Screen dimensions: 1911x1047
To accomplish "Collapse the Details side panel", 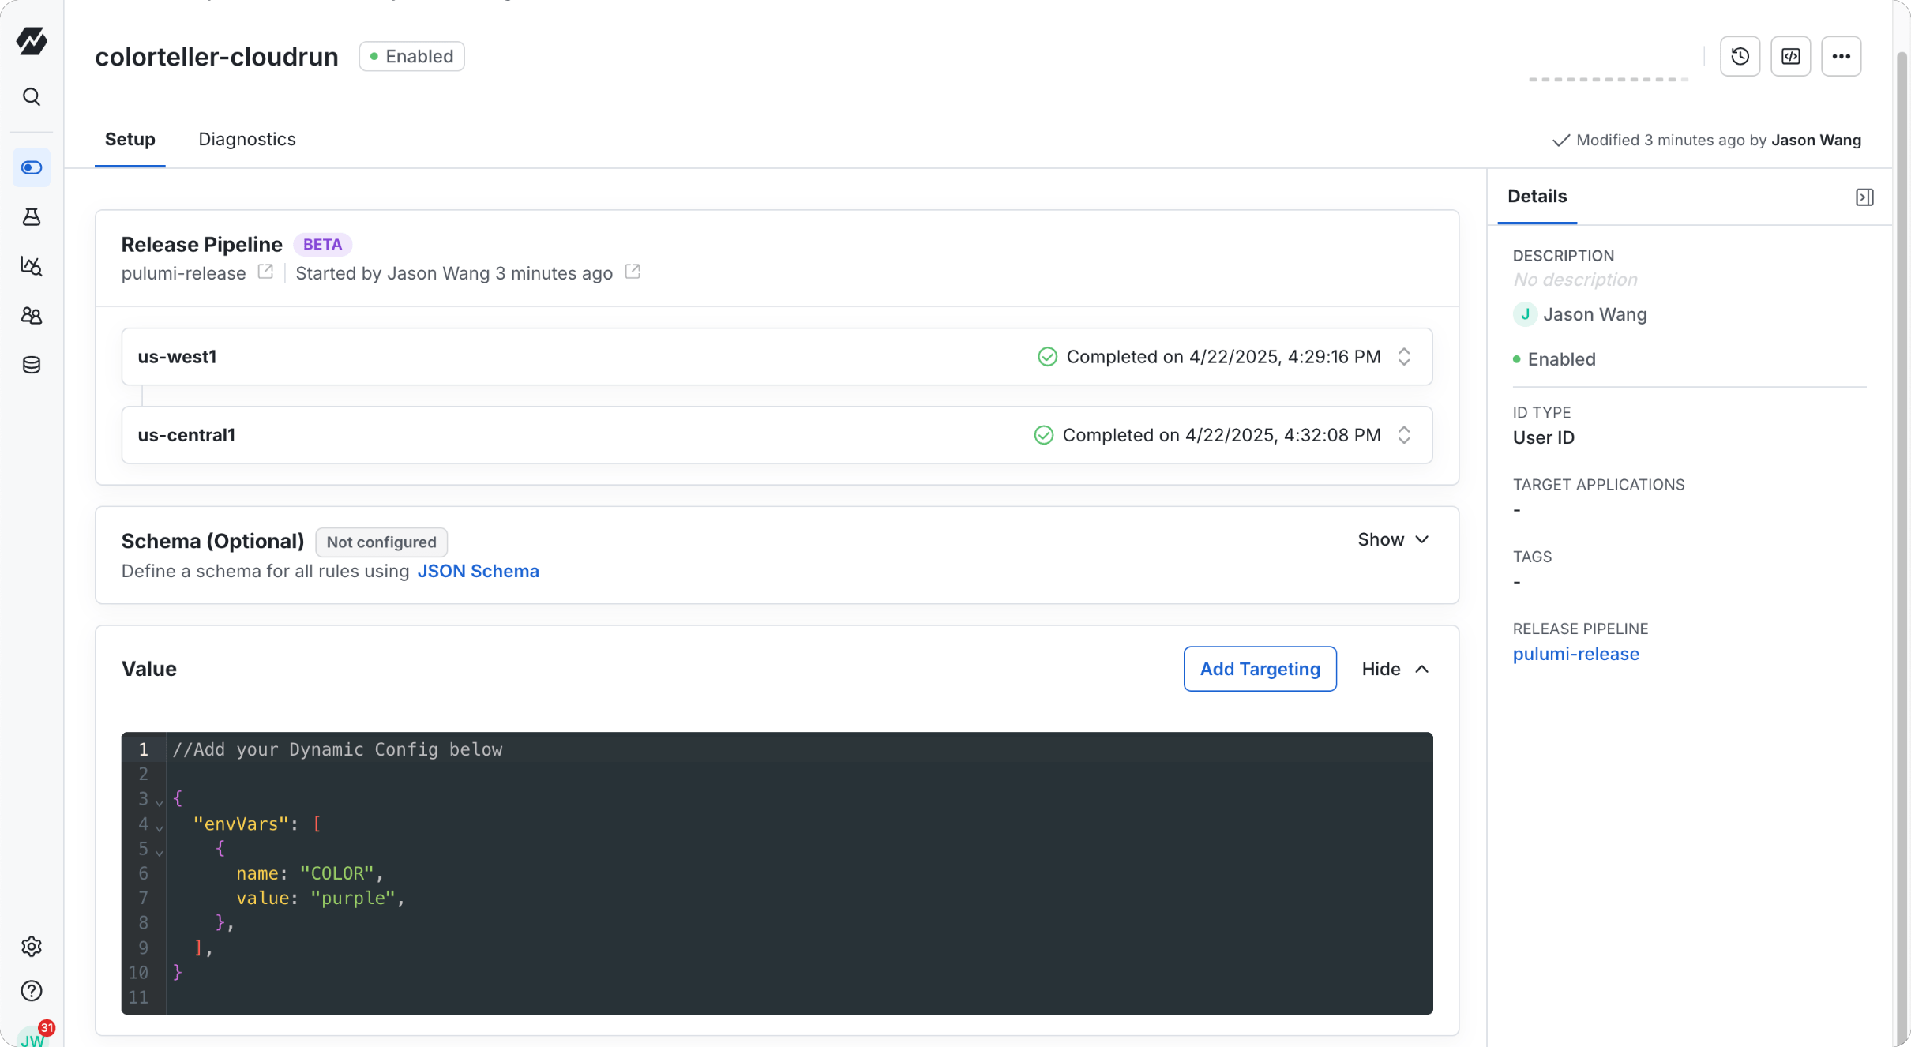I will [x=1864, y=197].
